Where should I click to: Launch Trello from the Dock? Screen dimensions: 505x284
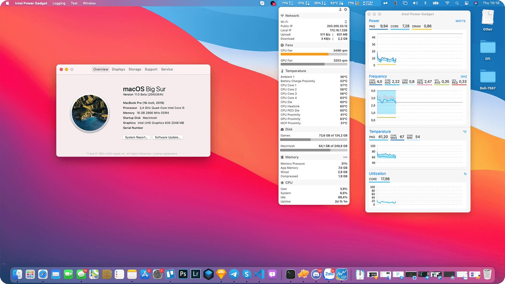pos(170,274)
